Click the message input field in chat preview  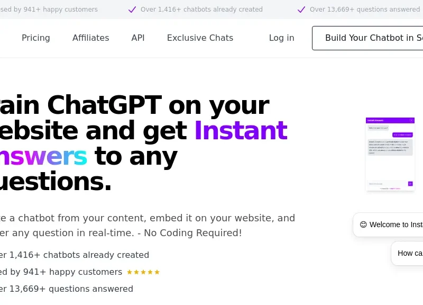(388, 184)
